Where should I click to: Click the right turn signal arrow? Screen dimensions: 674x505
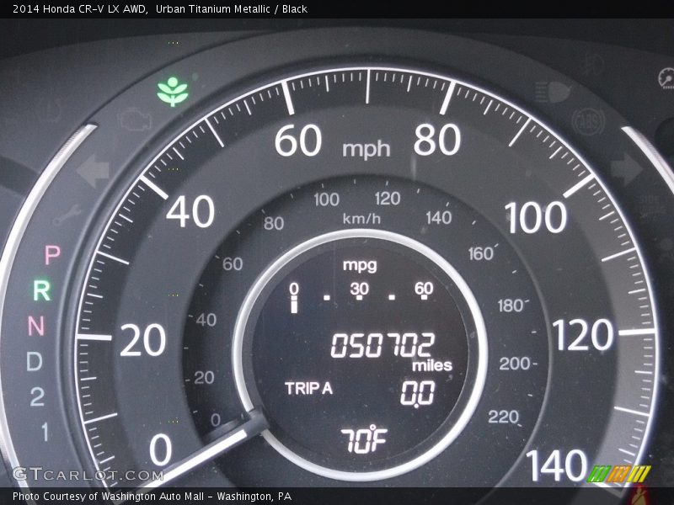coord(626,169)
